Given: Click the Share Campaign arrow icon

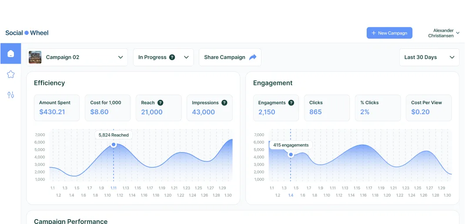Looking at the screenshot, I should point(253,58).
